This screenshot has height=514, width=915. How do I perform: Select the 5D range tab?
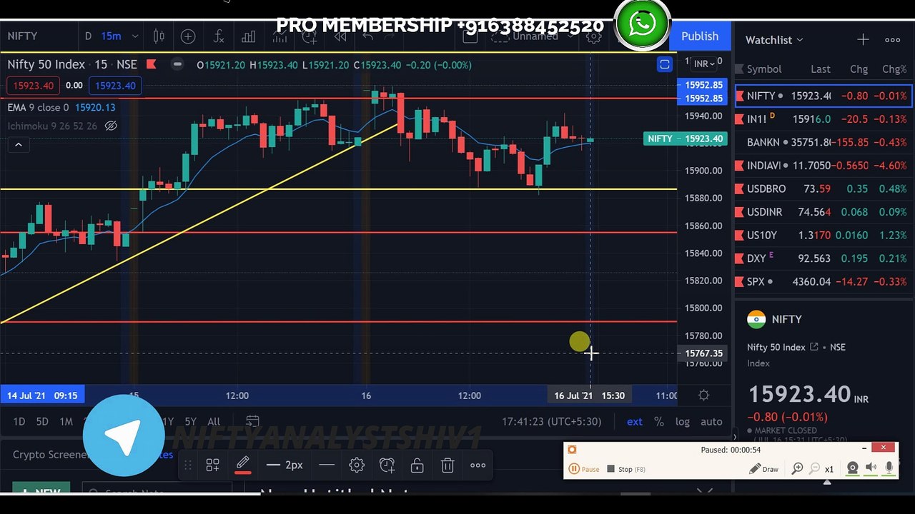(42, 421)
